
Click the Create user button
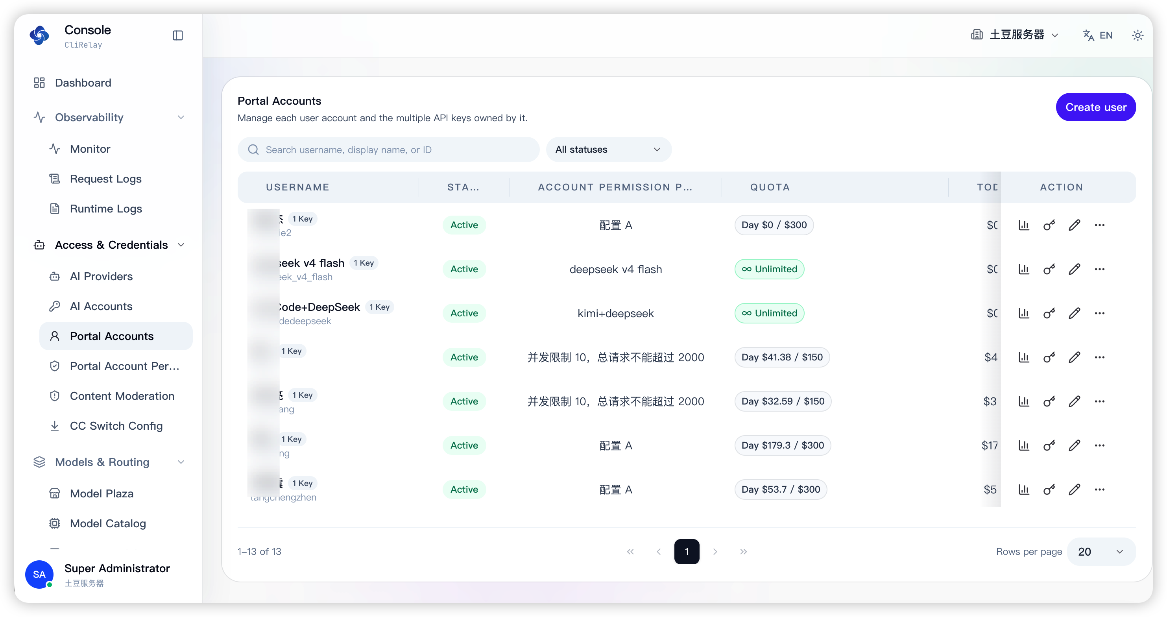(x=1095, y=107)
